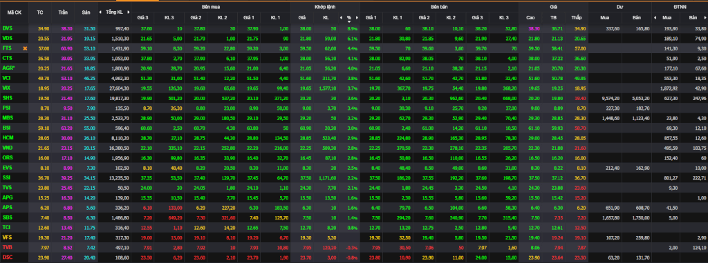The height and width of the screenshot is (263, 708).
Task: Open the ORS stock symbol
Action: pos(7,157)
